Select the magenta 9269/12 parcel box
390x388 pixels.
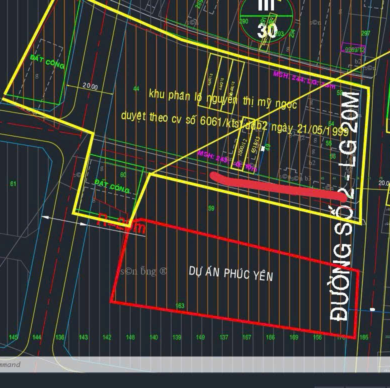(353, 49)
